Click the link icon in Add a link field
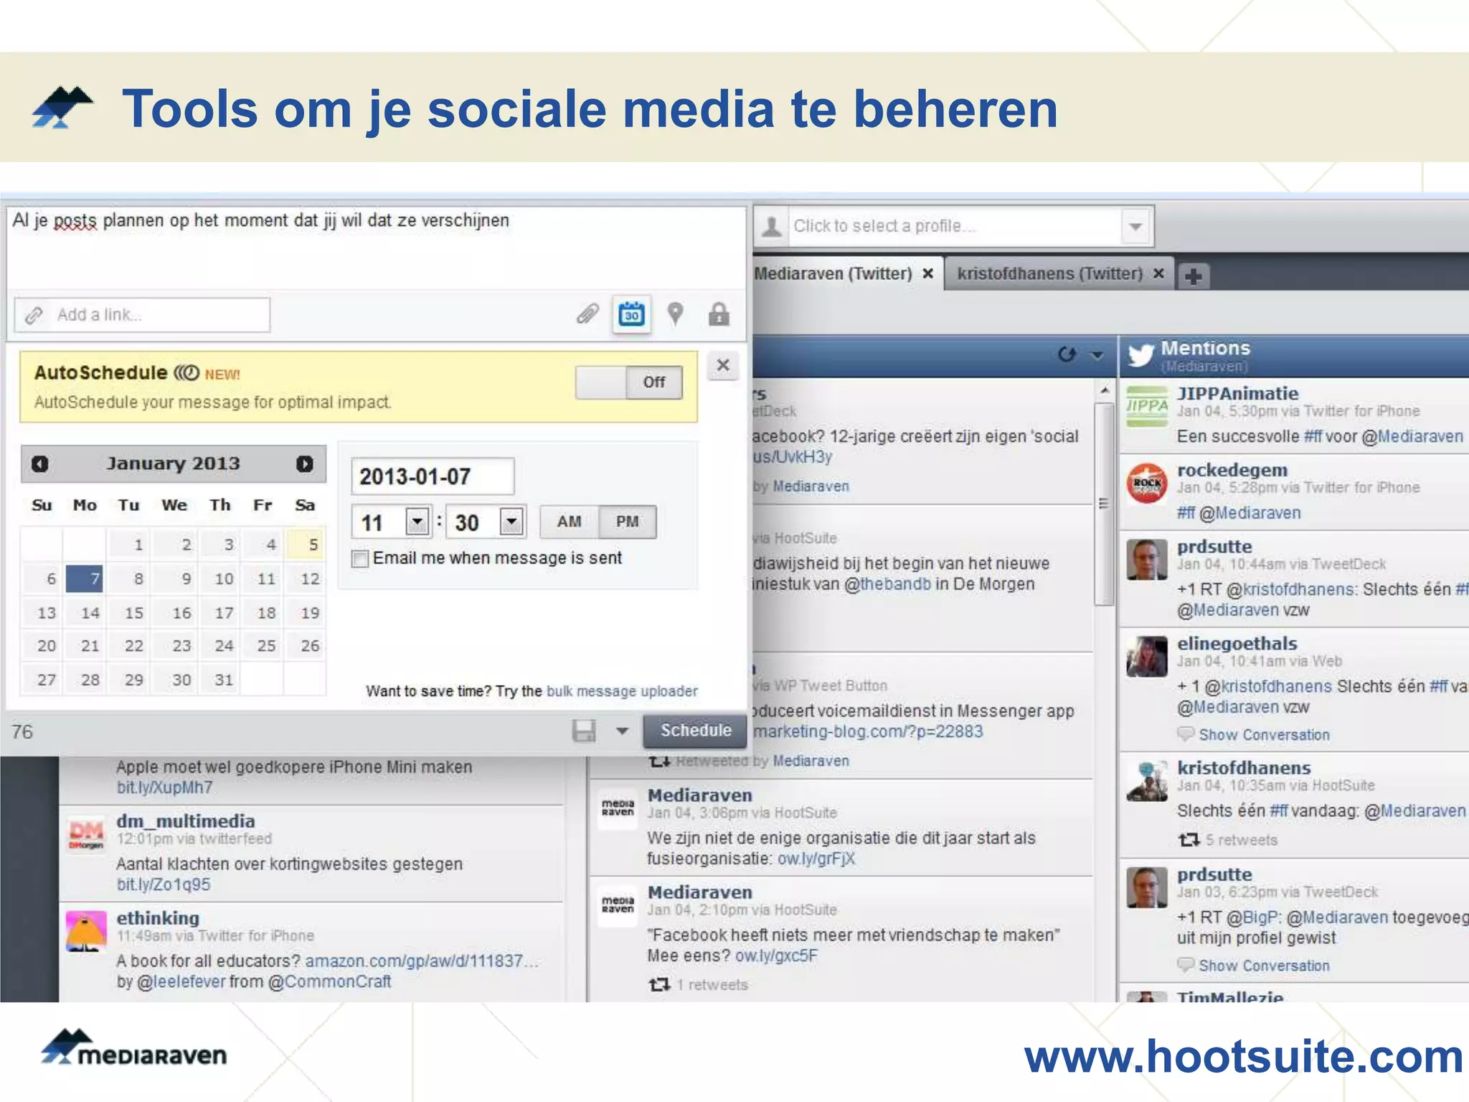This screenshot has height=1102, width=1469. [34, 315]
